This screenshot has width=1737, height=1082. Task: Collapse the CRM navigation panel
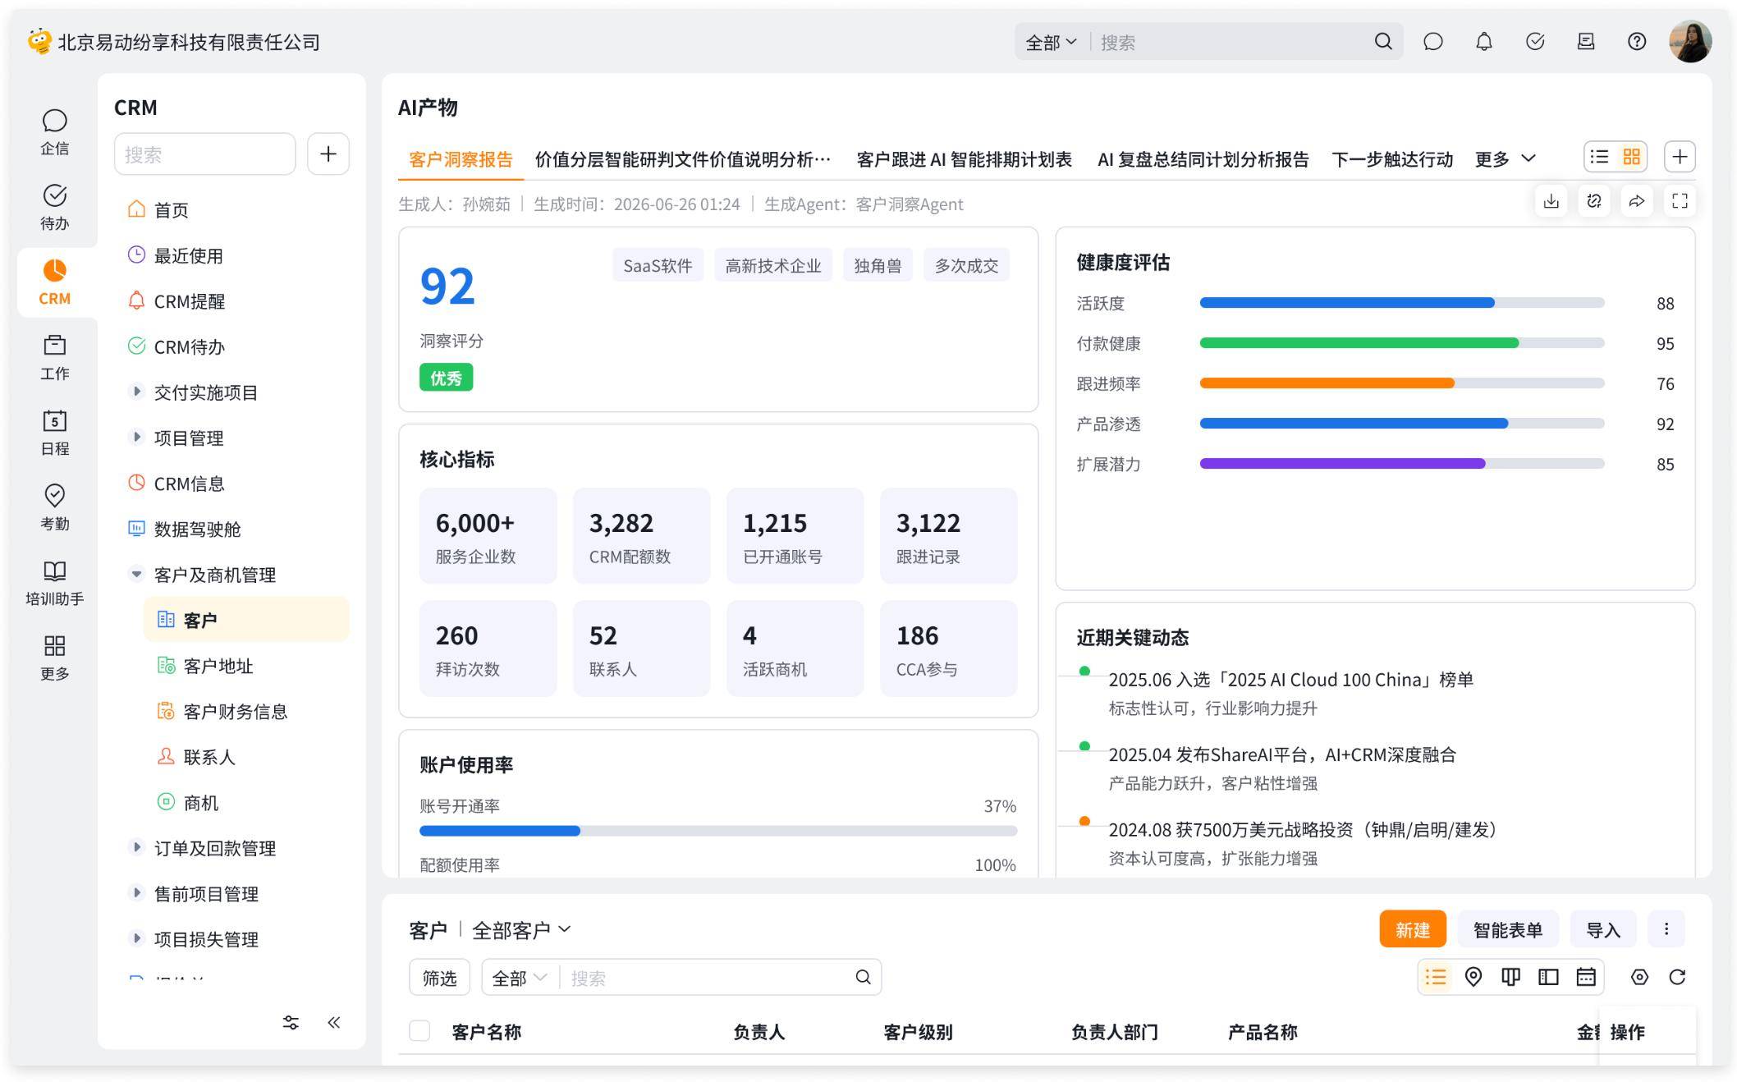[x=334, y=1022]
